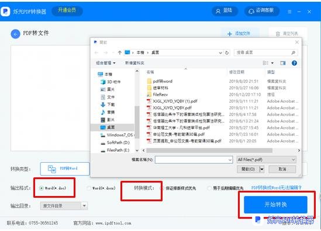Select Windows7_OS drive in the sidebar

117,135
